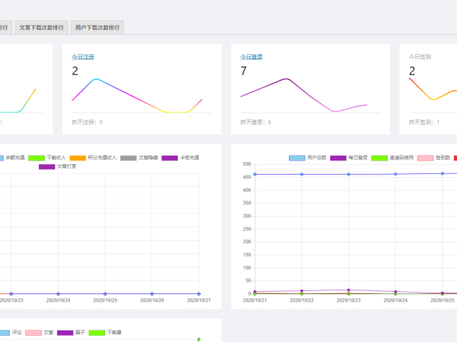Toggle 文章打赏 legend series
This screenshot has height=342, width=457.
coord(46,166)
